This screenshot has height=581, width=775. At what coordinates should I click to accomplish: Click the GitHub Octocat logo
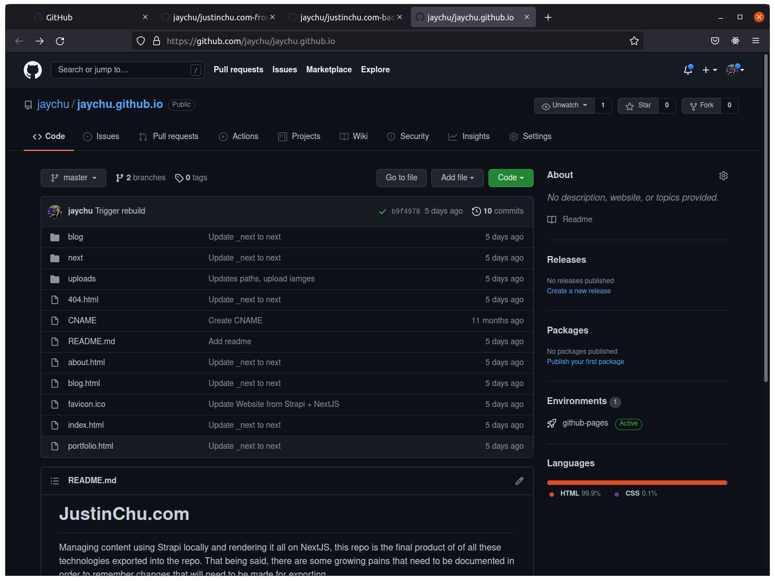pyautogui.click(x=33, y=70)
